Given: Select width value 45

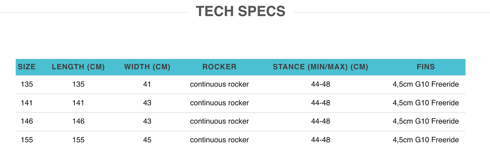Looking at the screenshot, I should 147,140.
